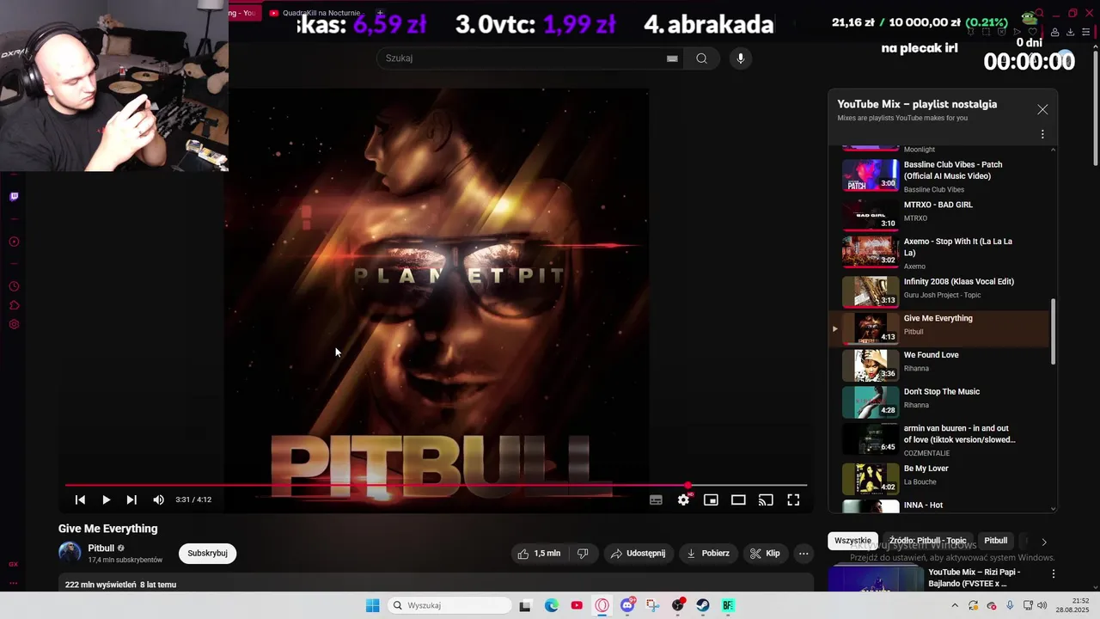The width and height of the screenshot is (1100, 619).
Task: Open menu for YouTube Mix – Rizi Papi recommendation
Action: click(1054, 573)
